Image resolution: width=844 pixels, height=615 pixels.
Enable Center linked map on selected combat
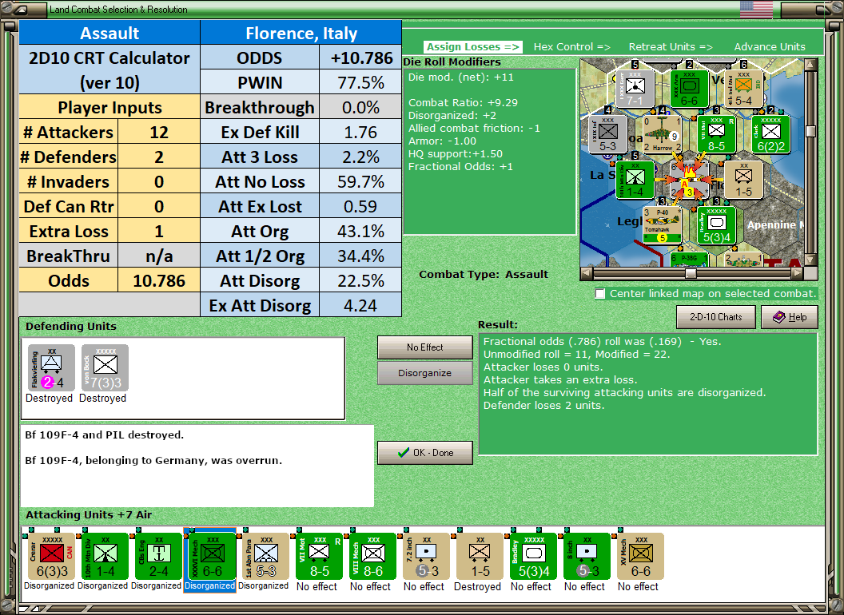click(600, 294)
